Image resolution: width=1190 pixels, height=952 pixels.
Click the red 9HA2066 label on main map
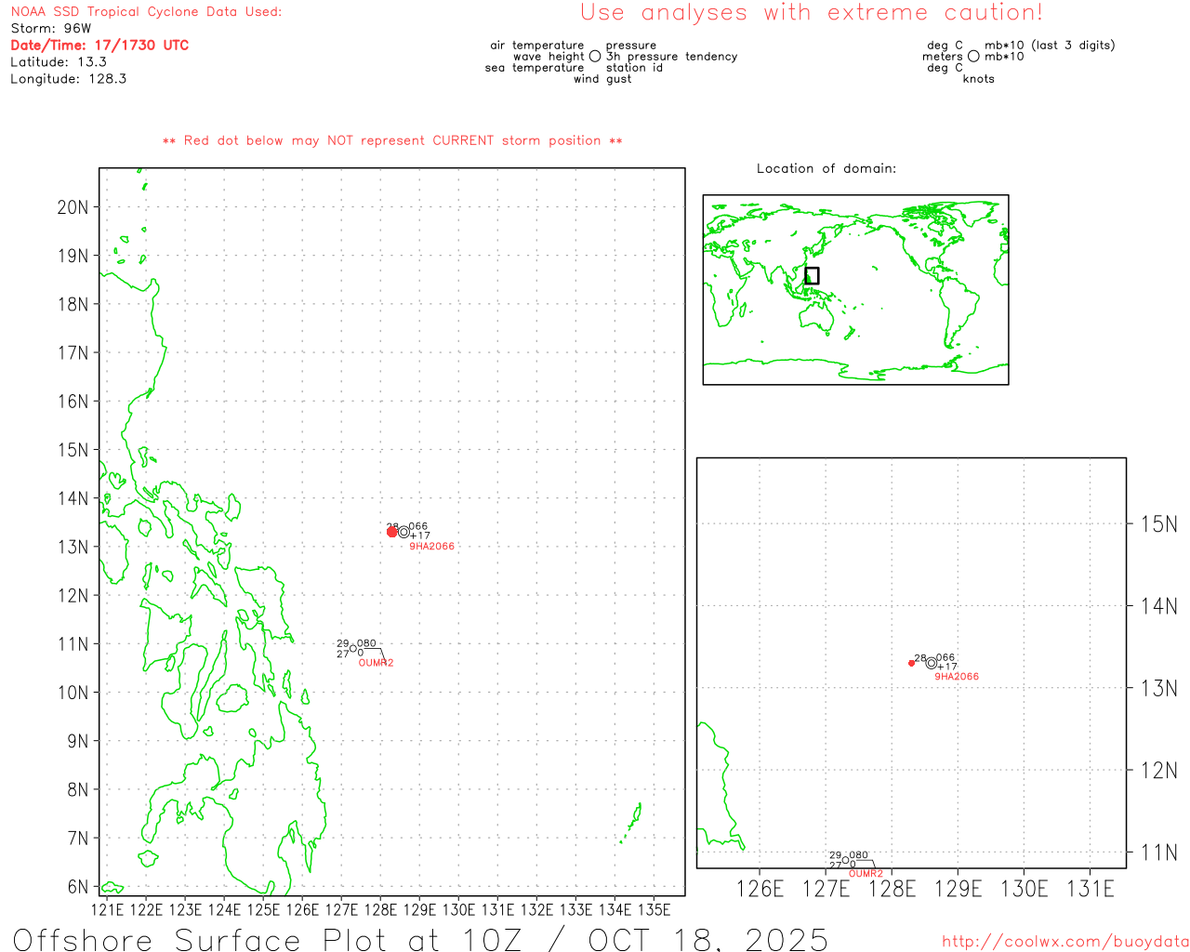(432, 547)
